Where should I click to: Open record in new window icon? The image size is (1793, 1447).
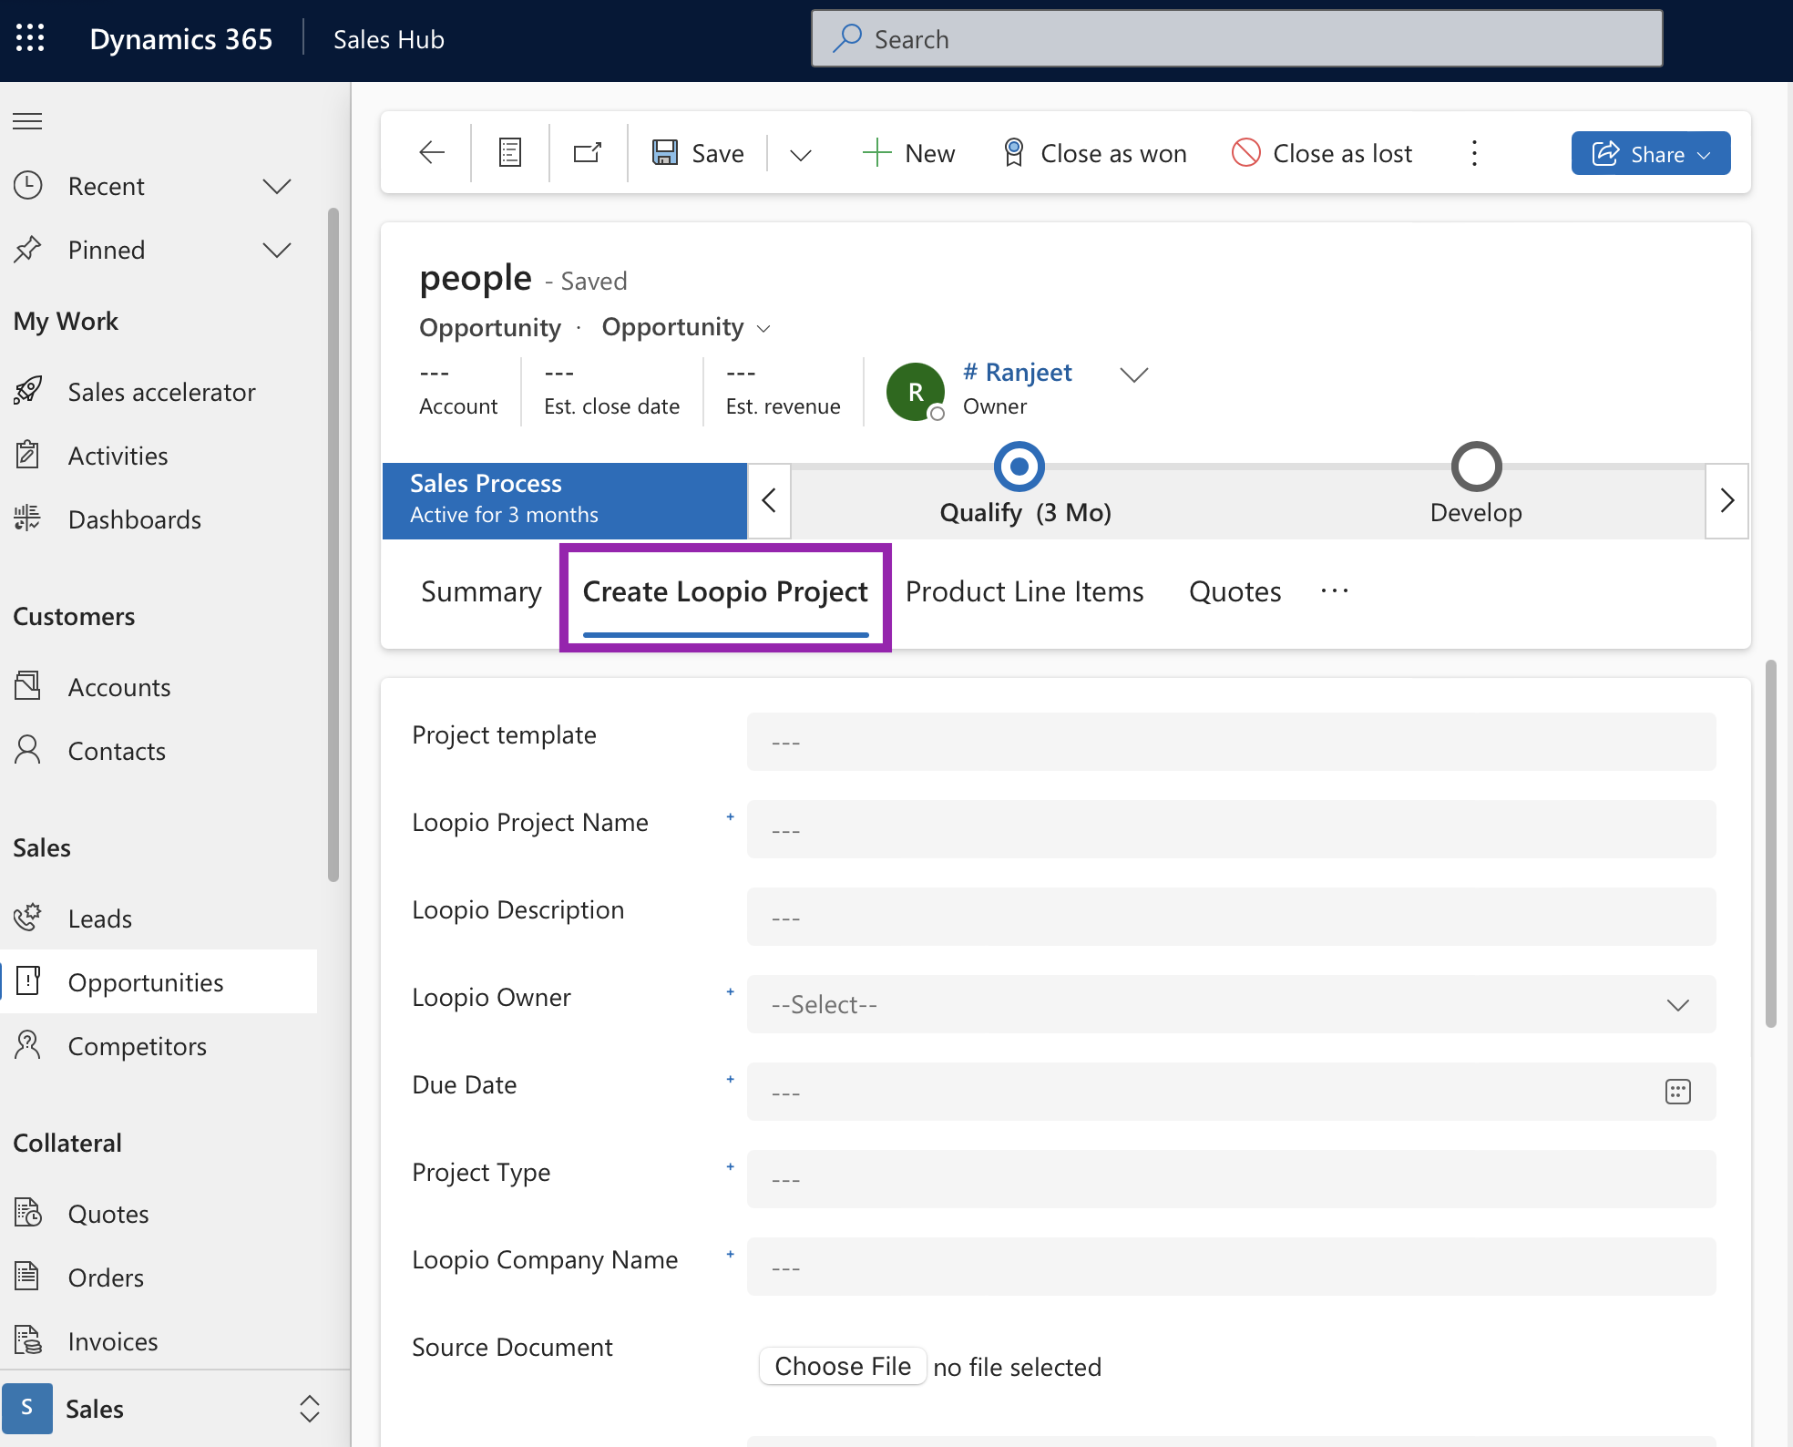[x=588, y=152]
